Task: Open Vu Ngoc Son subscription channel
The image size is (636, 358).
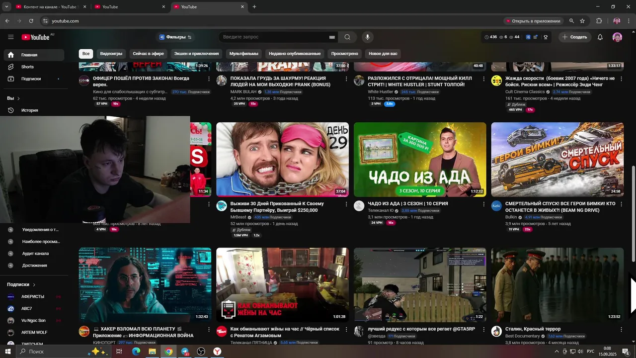Action: click(x=34, y=321)
